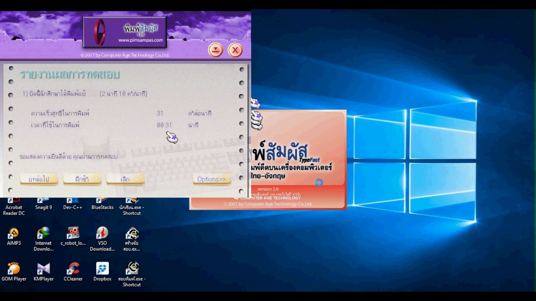Select the Snagit 9 desktop shortcut
Viewport: 536px width, 301px height.
pyautogui.click(x=44, y=204)
